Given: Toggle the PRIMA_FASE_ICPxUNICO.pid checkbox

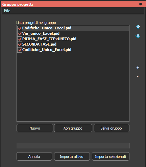Looking at the screenshot, I should [x=20, y=39].
